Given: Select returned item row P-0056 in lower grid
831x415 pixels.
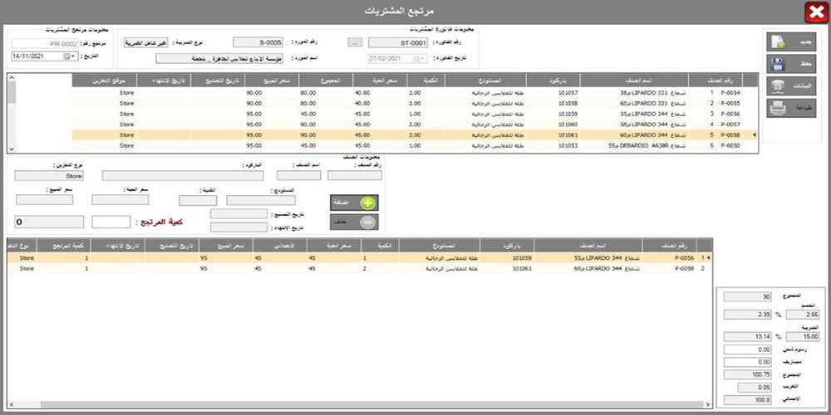Looking at the screenshot, I should pos(415,258).
